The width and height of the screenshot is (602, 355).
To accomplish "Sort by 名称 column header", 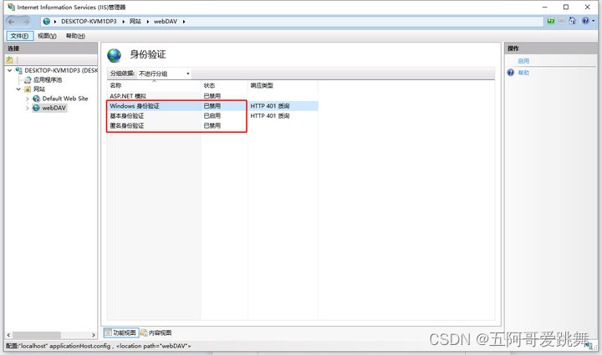I will click(x=154, y=85).
